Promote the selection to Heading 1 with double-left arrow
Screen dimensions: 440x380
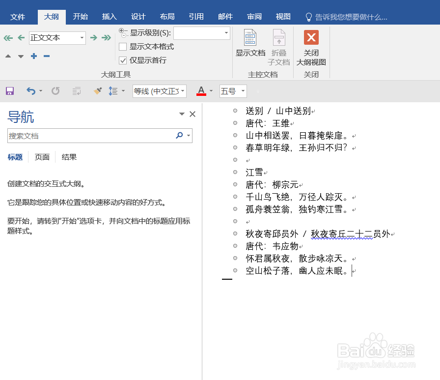click(7, 38)
